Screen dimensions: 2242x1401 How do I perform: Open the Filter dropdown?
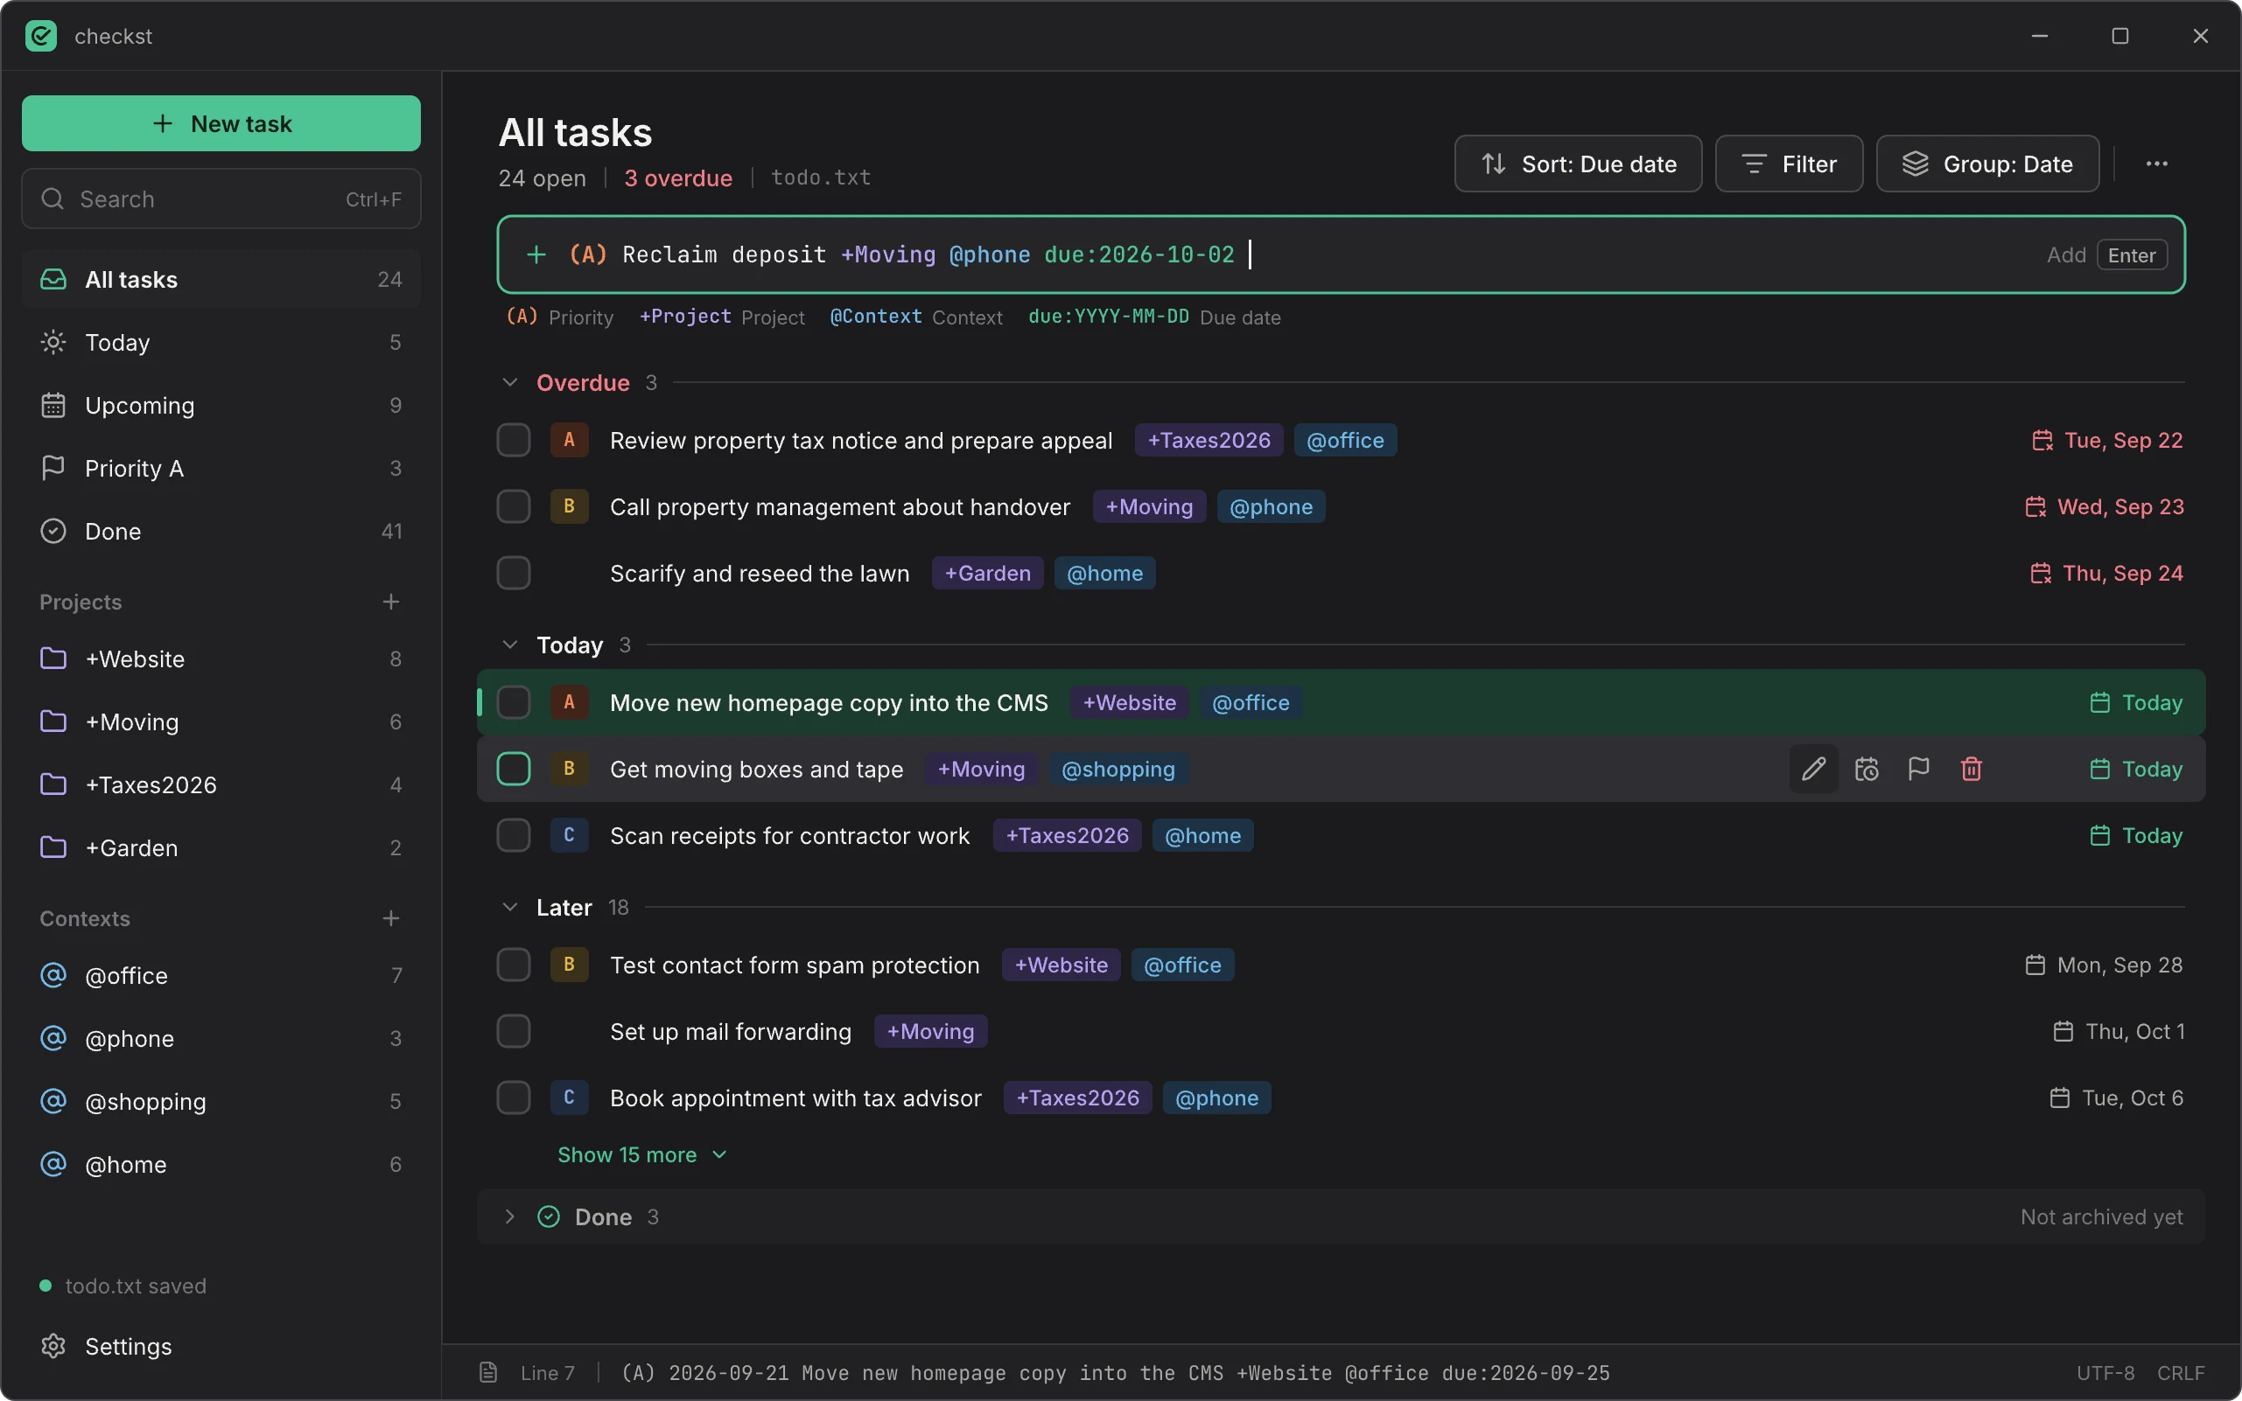coord(1788,164)
